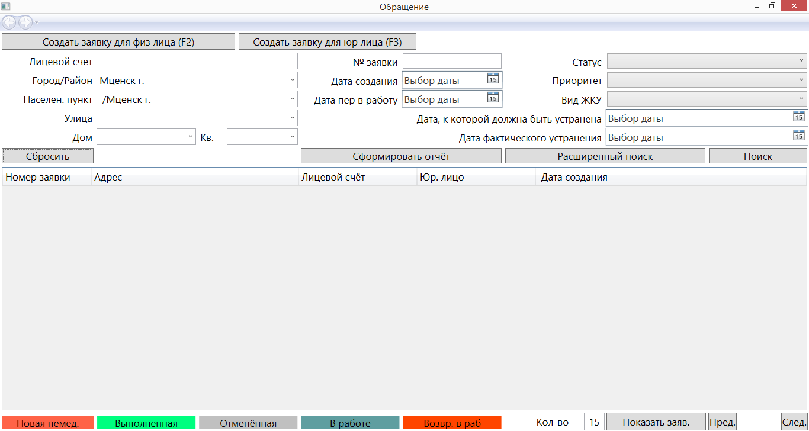Click Расширенный поиск button
This screenshot has width=809, height=431.
click(x=605, y=156)
